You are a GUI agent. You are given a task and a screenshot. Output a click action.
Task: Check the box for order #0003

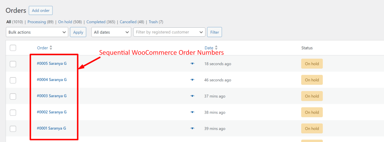[13, 96]
